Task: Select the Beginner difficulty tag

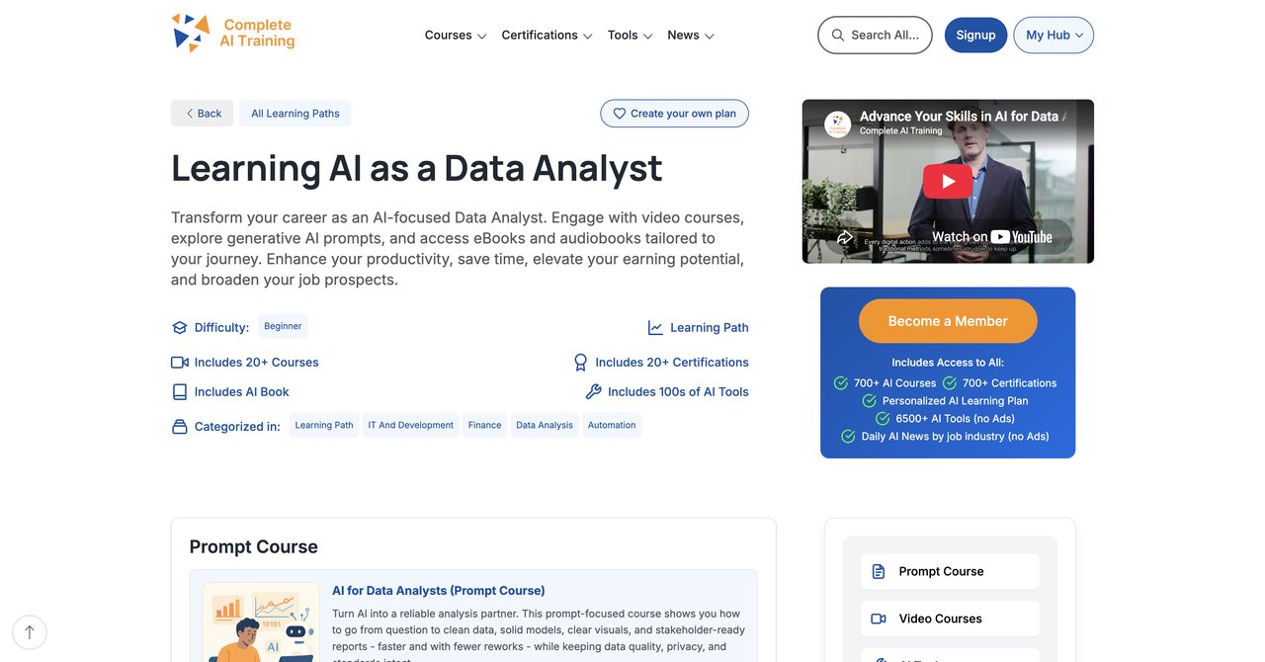Action: click(283, 326)
